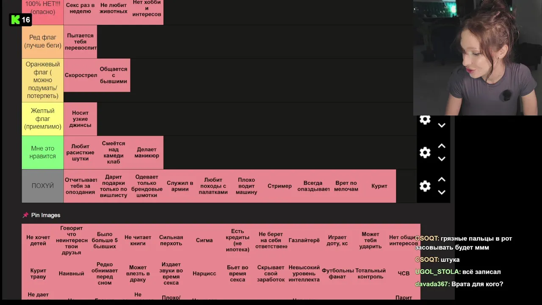Pick the Не читает книги tile
Screen dimensions: 542x305
(x=138, y=240)
